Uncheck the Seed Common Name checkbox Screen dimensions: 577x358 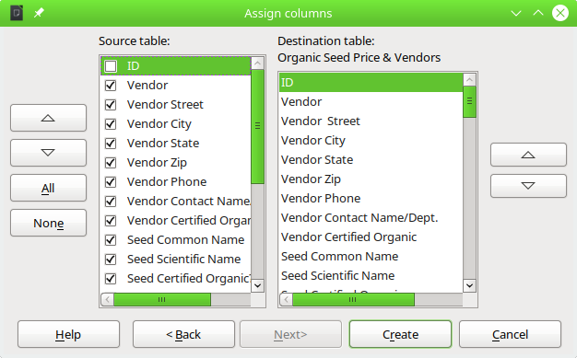(x=111, y=240)
